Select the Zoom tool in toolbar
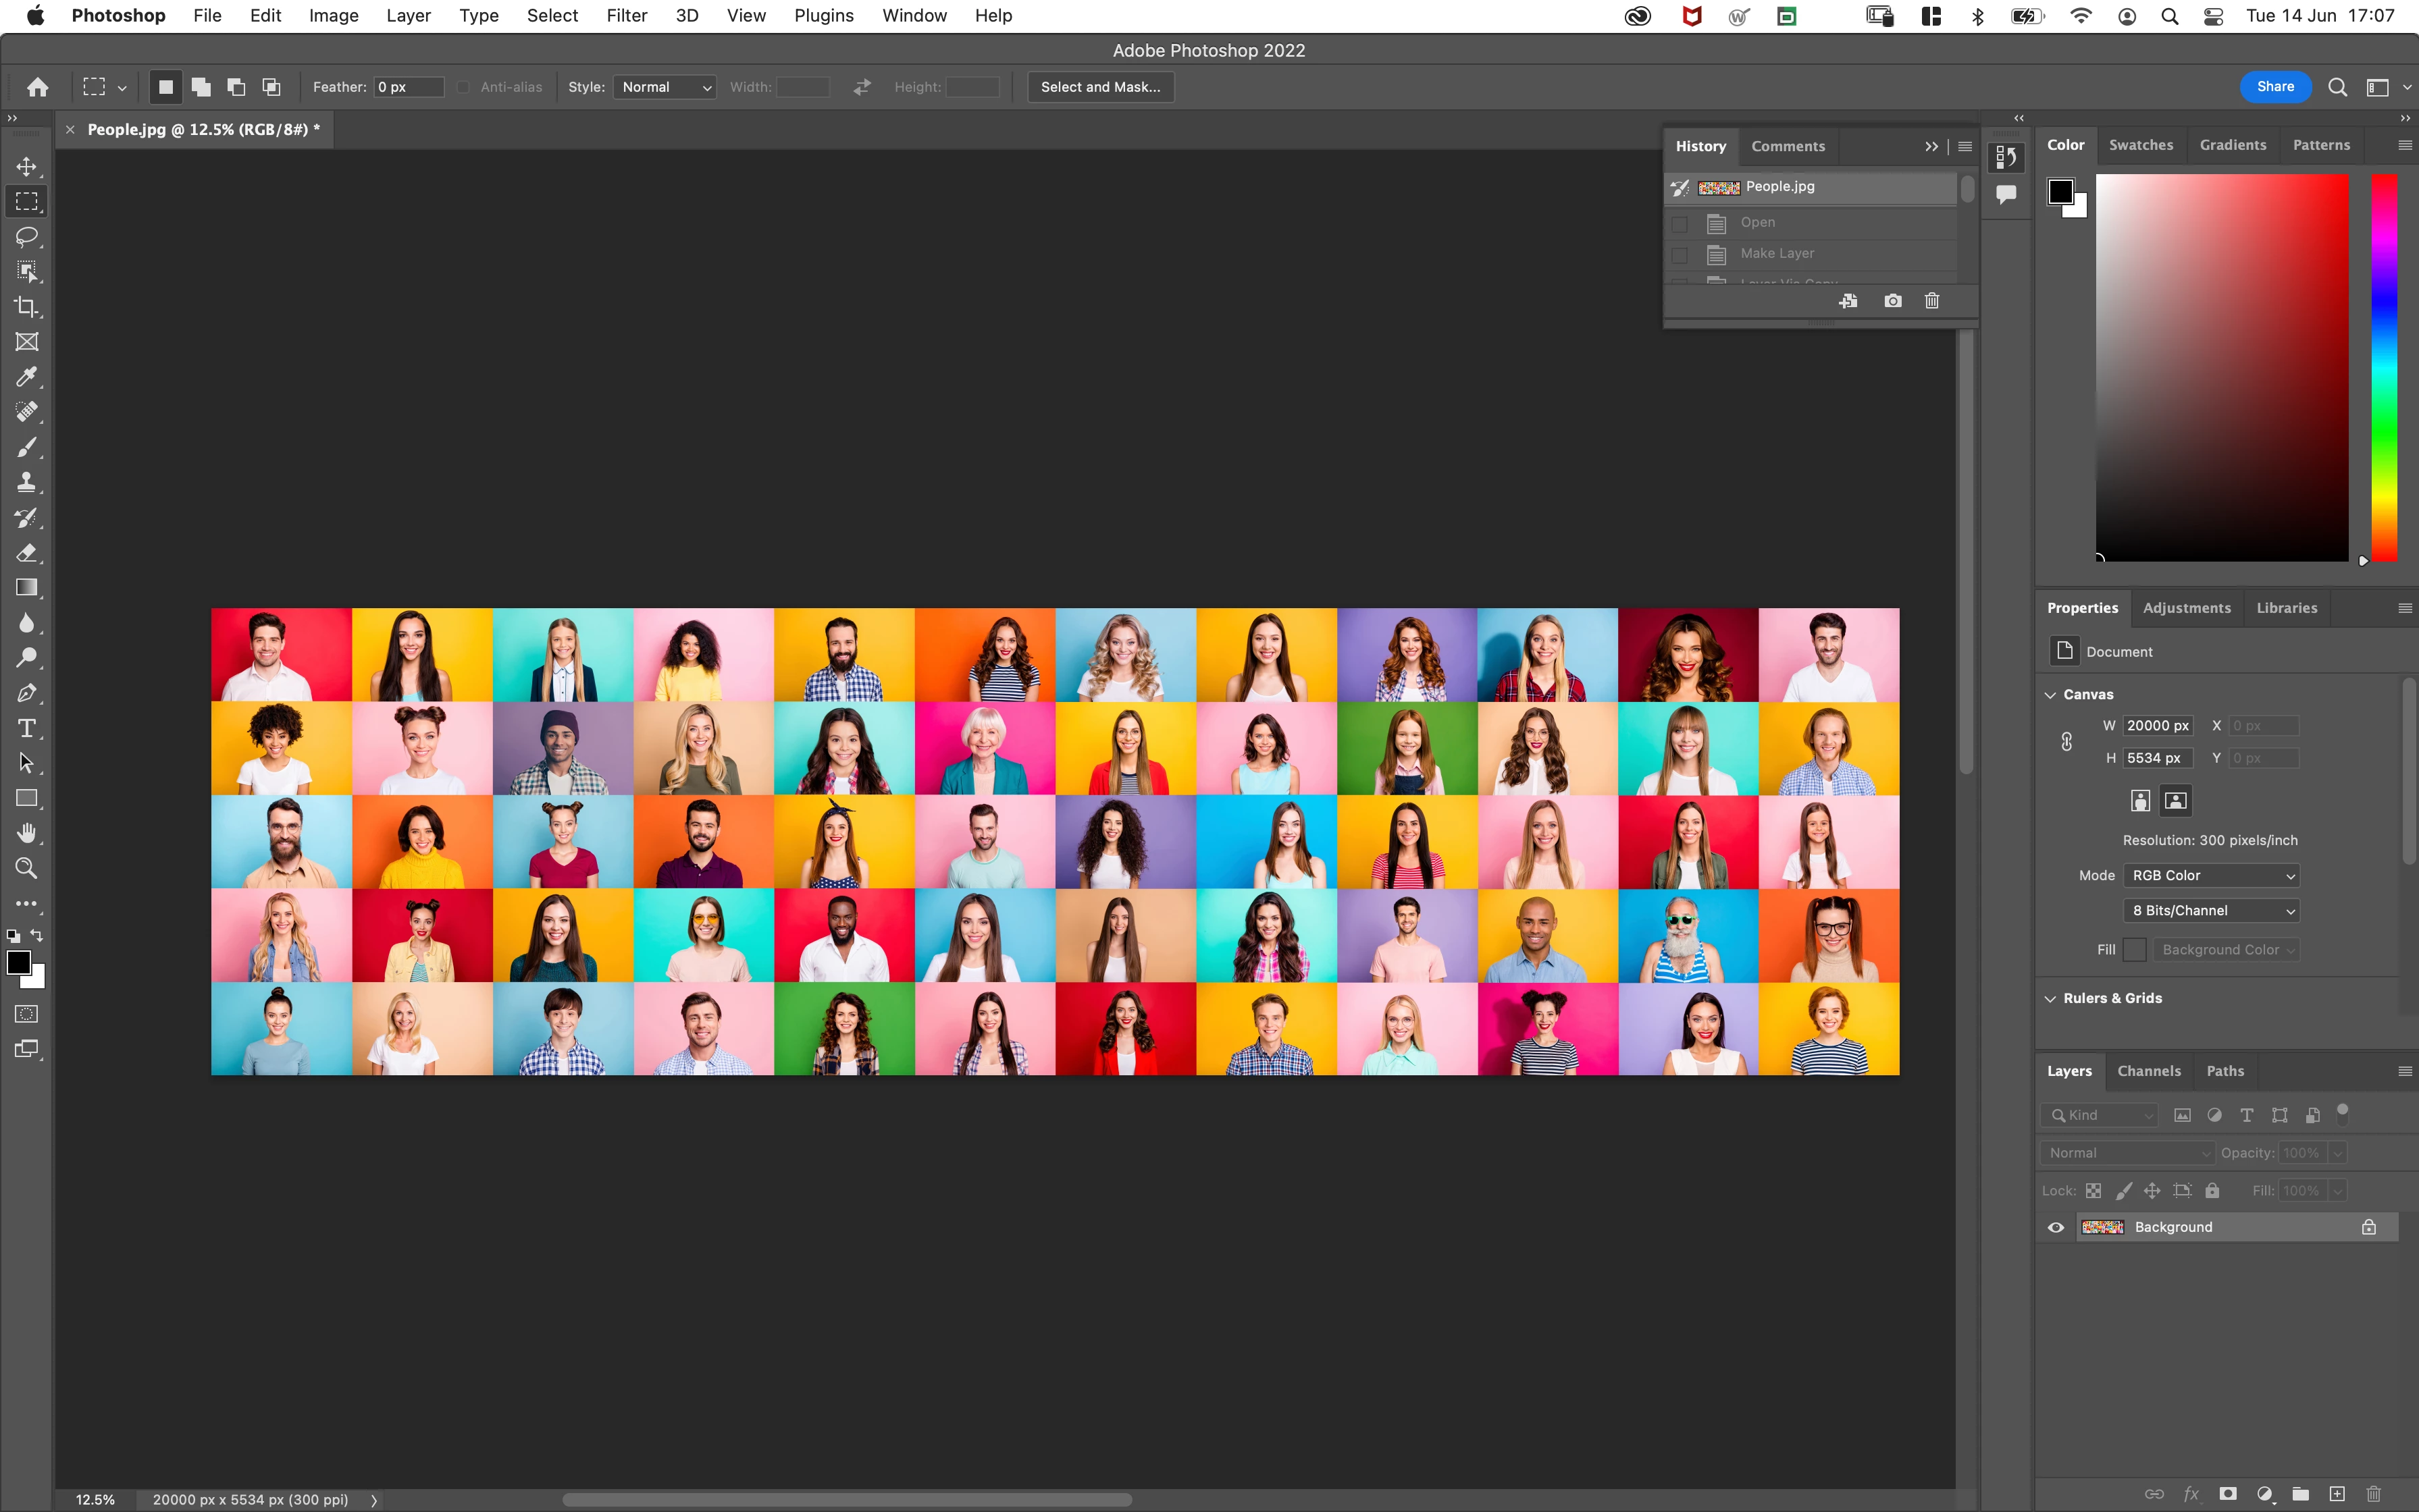This screenshot has width=2419, height=1512. tap(27, 868)
